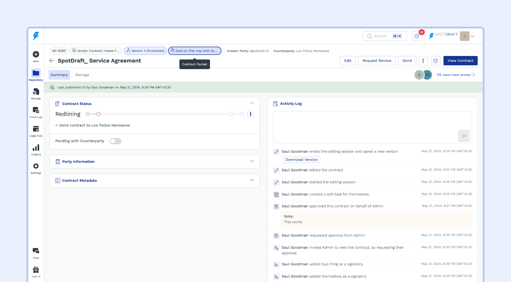Open the Repository folder in sidebar
Image resolution: width=511 pixels, height=282 pixels.
tap(36, 73)
